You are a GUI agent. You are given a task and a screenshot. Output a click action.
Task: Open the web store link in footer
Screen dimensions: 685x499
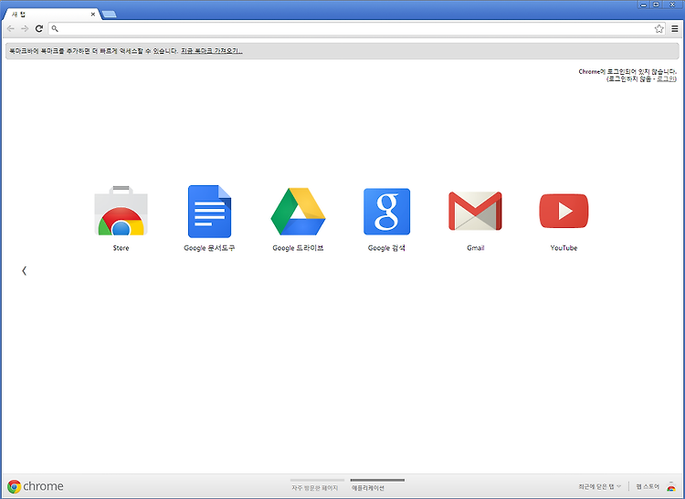coord(648,486)
